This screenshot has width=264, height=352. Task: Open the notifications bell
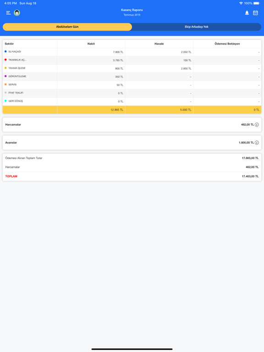(247, 13)
